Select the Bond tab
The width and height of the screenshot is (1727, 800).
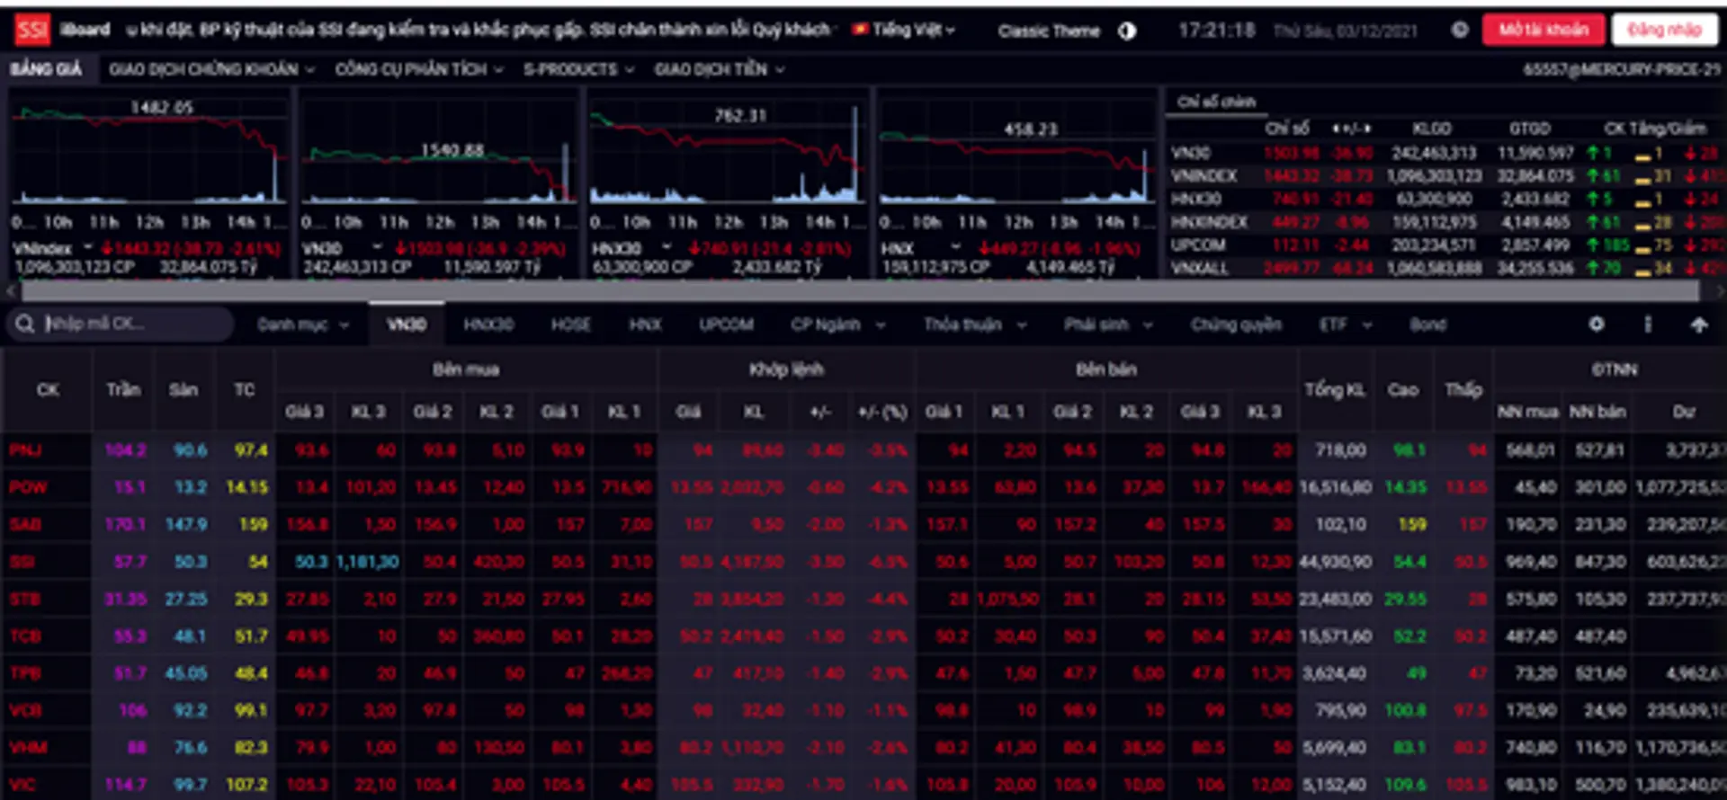[x=1428, y=324]
